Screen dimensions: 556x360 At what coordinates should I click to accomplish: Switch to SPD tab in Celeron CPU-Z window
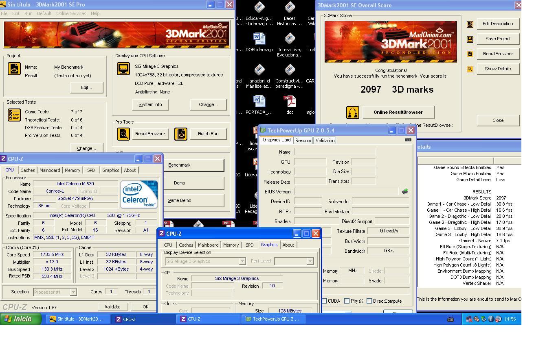click(x=91, y=170)
